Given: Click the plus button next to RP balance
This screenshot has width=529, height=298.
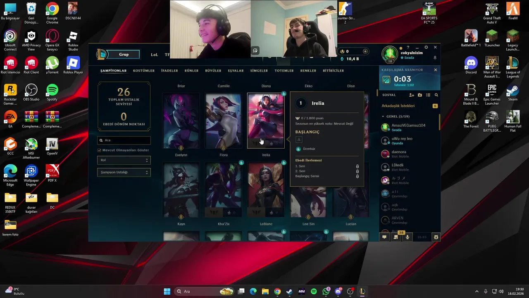Looking at the screenshot, I should pos(365,51).
